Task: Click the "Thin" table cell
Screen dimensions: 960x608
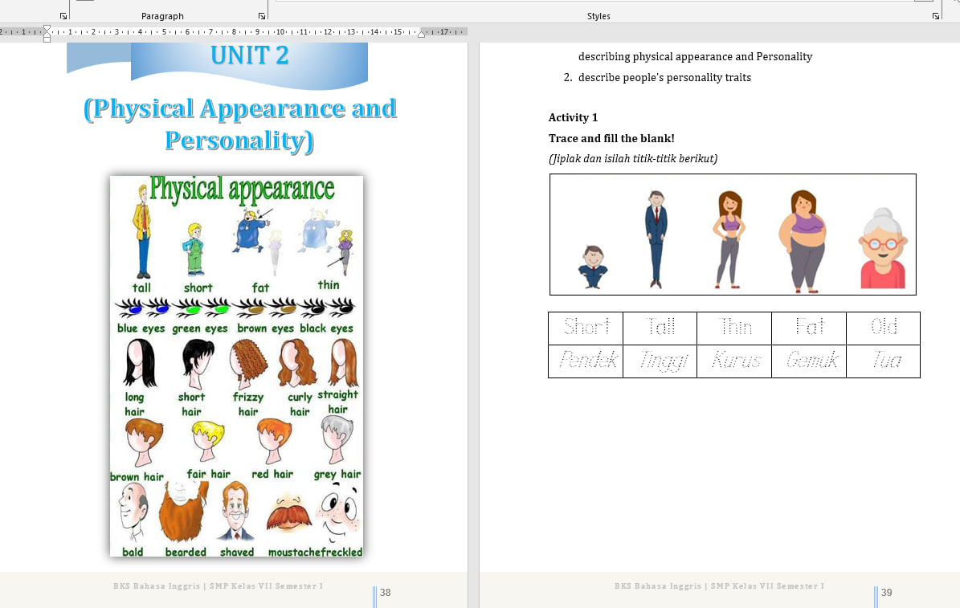Action: coord(735,328)
